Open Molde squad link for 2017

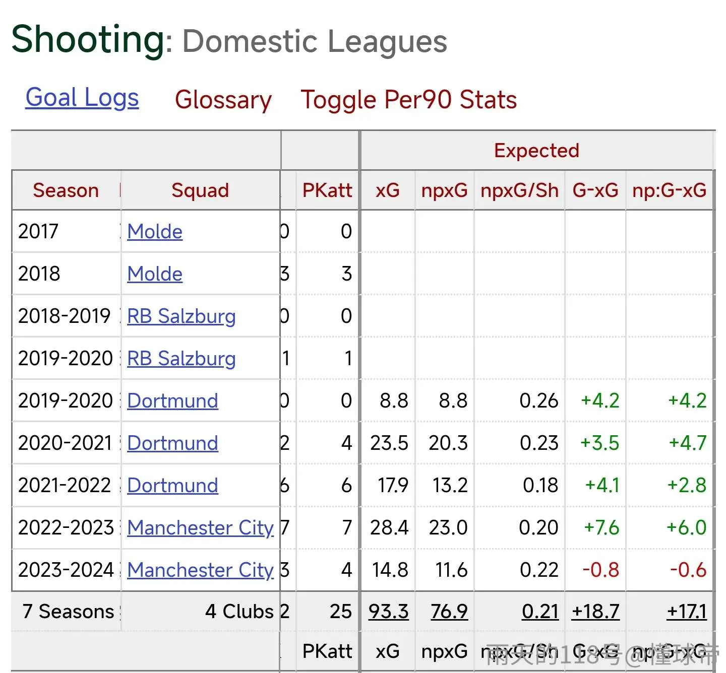point(155,232)
